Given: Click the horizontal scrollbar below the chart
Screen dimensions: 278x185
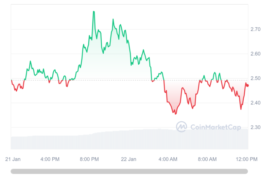Looking at the screenshot, I should point(129,171).
